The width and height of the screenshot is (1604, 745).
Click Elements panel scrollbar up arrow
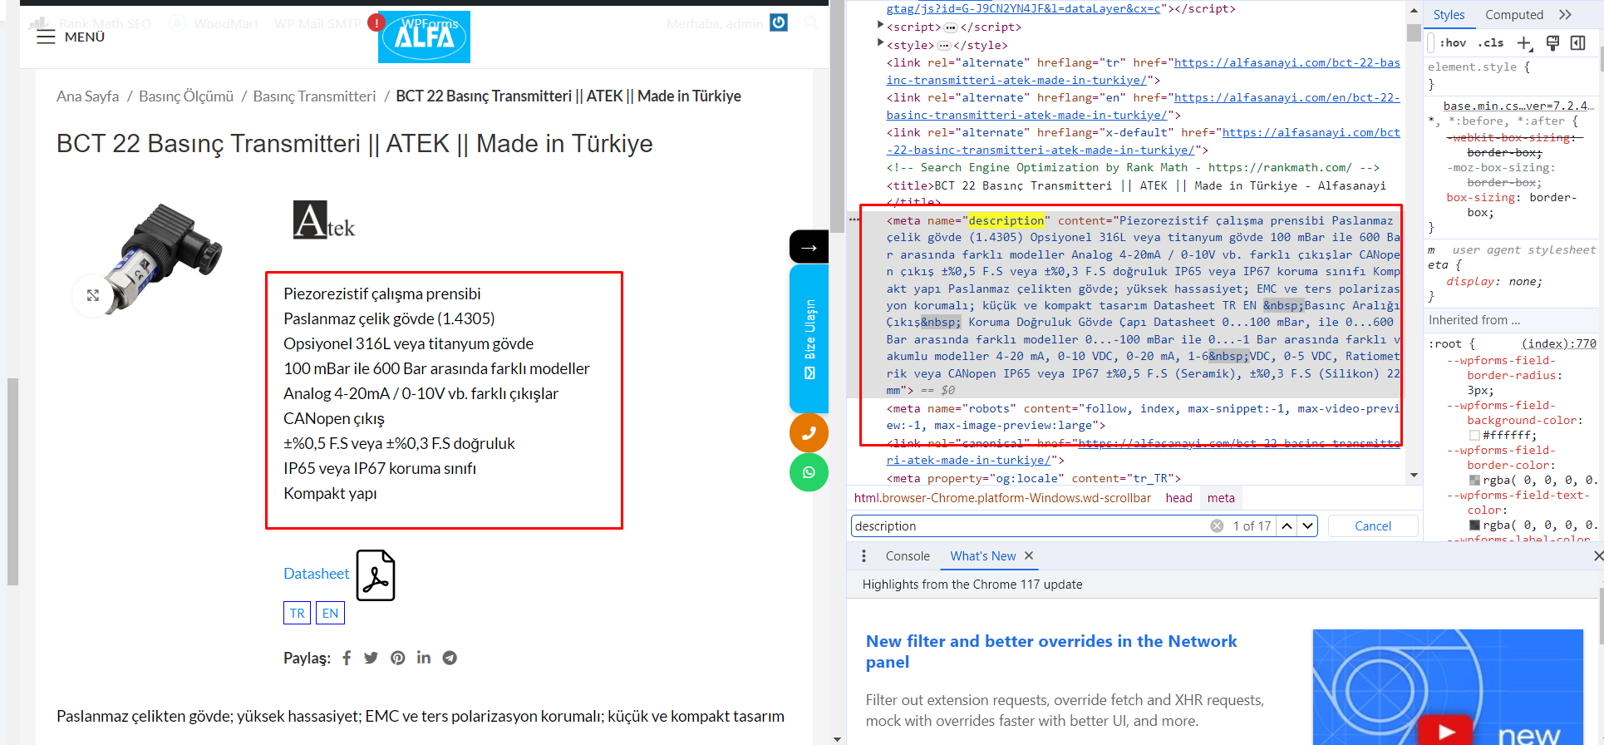pyautogui.click(x=1414, y=11)
